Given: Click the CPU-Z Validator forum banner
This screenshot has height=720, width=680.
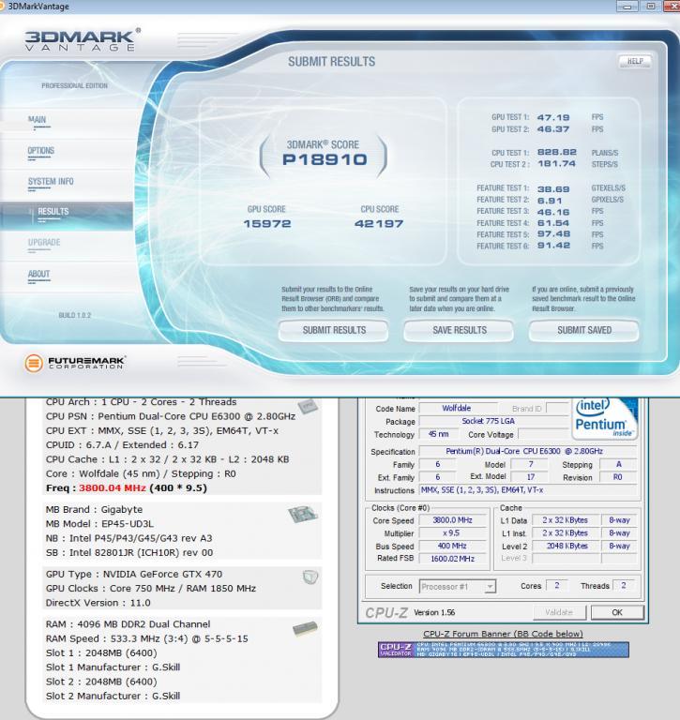Looking at the screenshot, I should click(503, 650).
